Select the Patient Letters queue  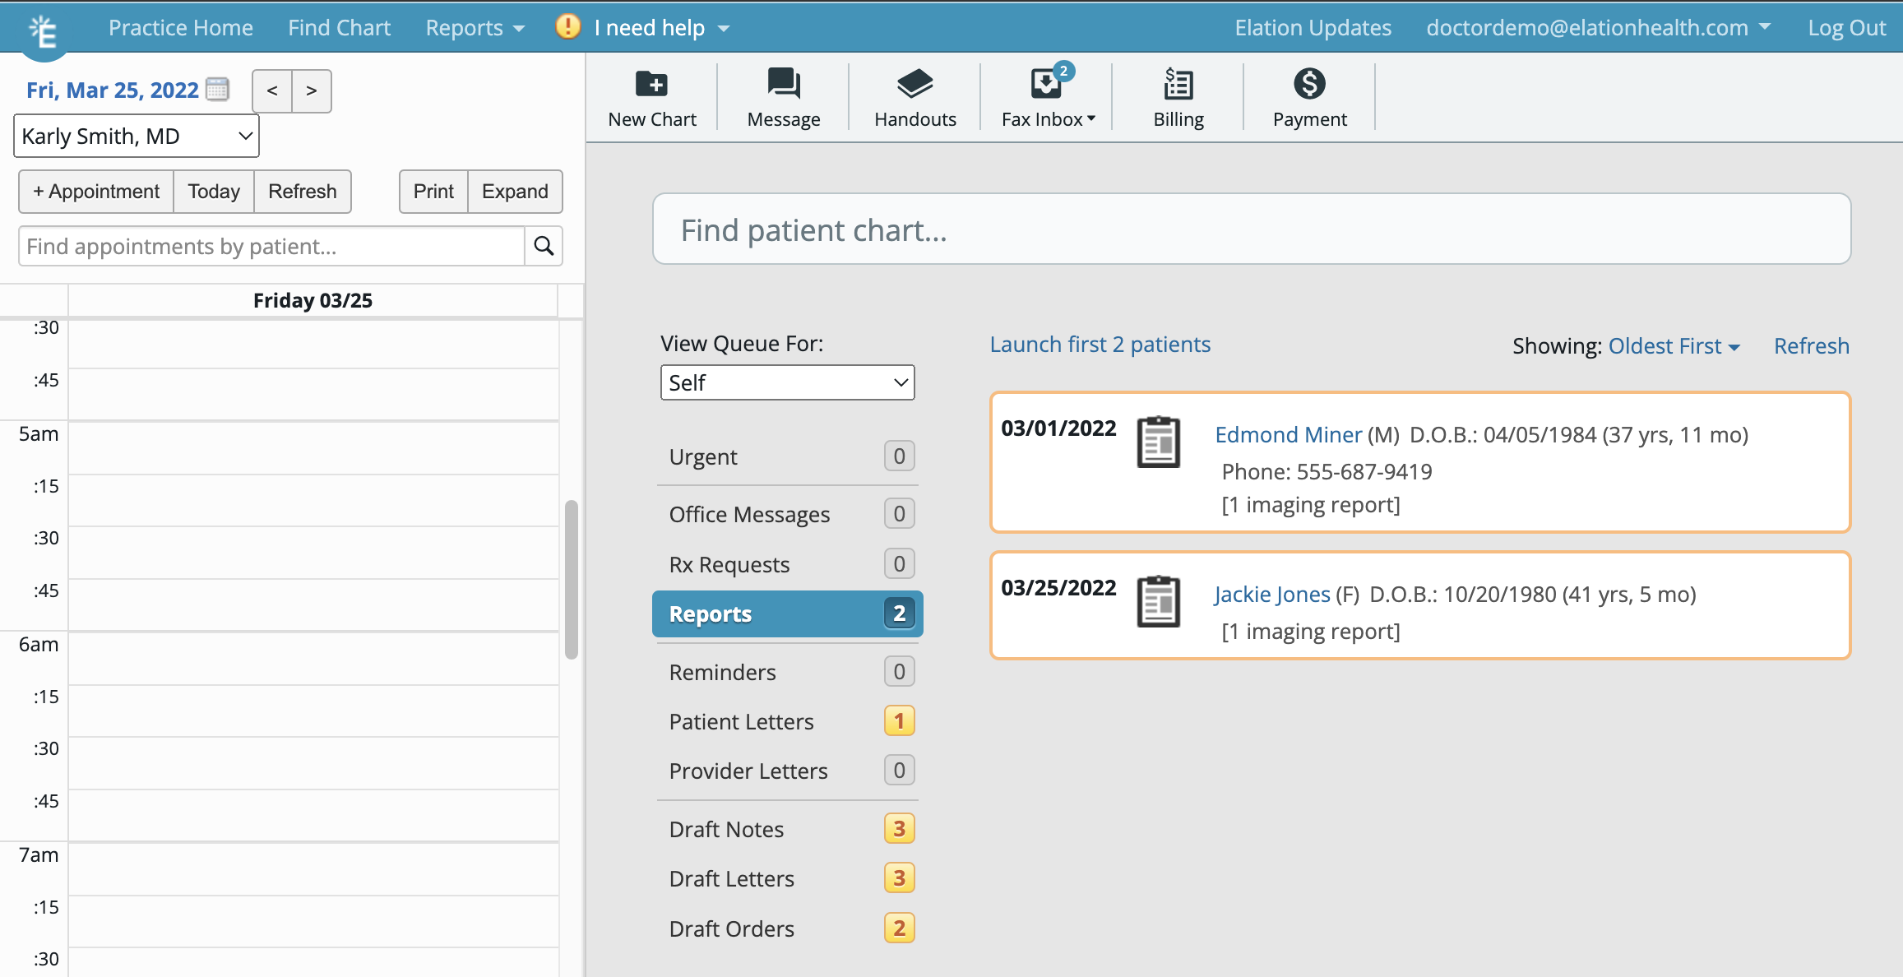pyautogui.click(x=740, y=721)
